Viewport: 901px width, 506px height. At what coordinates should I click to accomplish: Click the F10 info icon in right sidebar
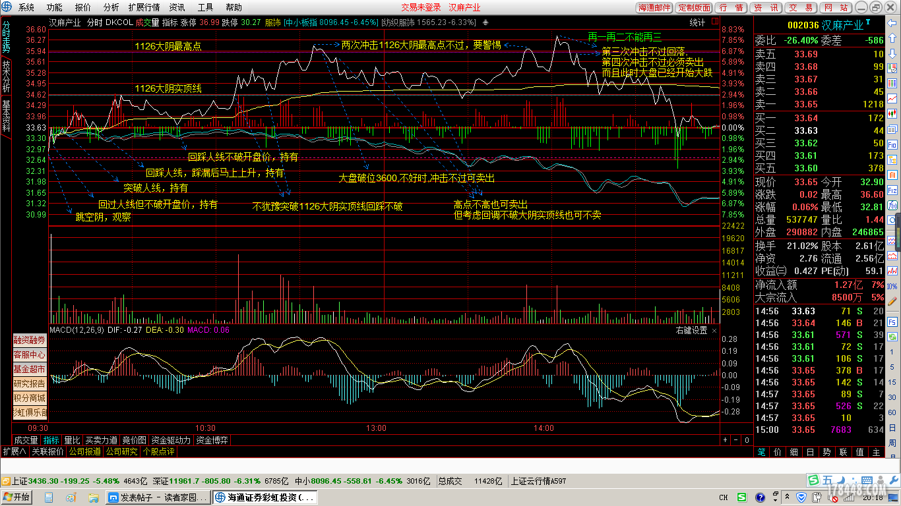(892, 144)
